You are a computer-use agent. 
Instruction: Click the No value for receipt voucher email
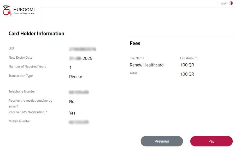click(x=72, y=101)
